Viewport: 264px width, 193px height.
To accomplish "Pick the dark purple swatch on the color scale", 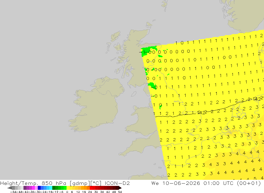I will point(25,188).
